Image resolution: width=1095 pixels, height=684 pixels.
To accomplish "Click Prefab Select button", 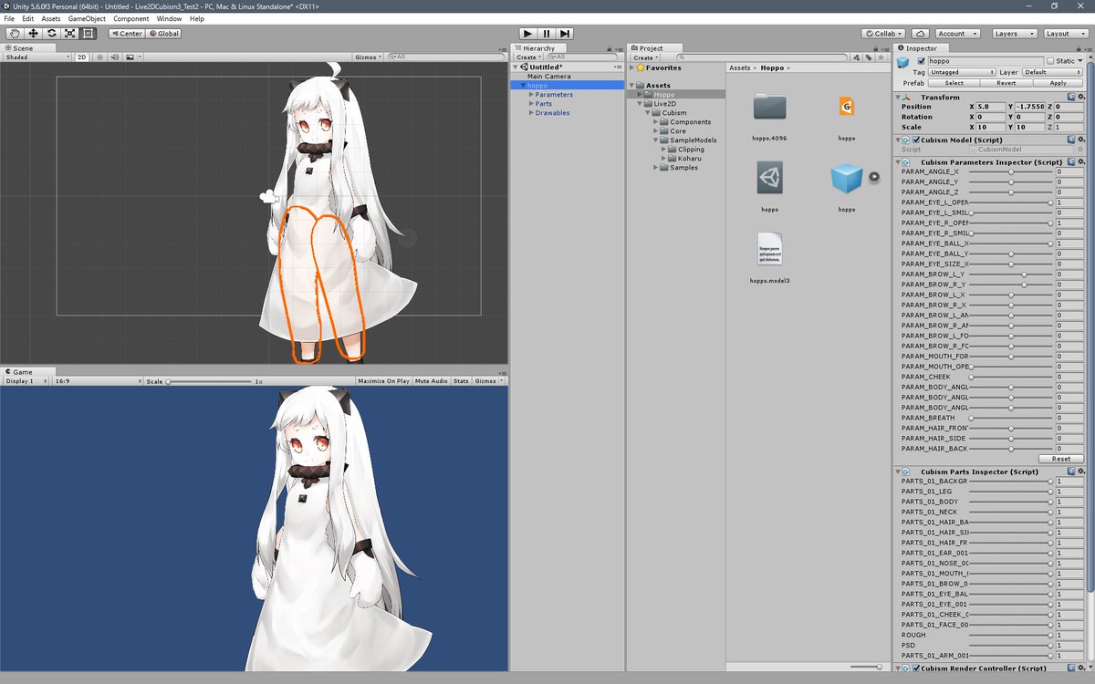I will 954,83.
